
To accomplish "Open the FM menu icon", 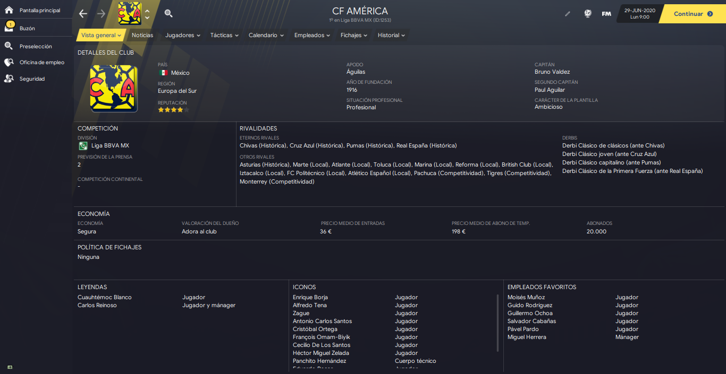I will [606, 14].
